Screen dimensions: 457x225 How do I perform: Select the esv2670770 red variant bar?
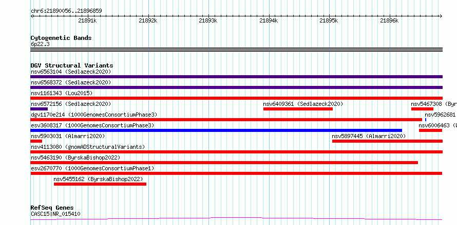[236, 173]
